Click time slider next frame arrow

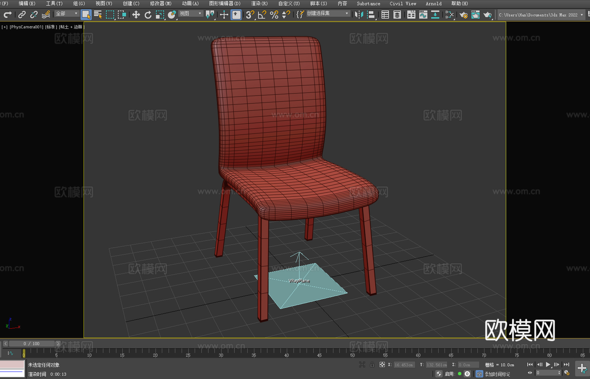click(58, 344)
